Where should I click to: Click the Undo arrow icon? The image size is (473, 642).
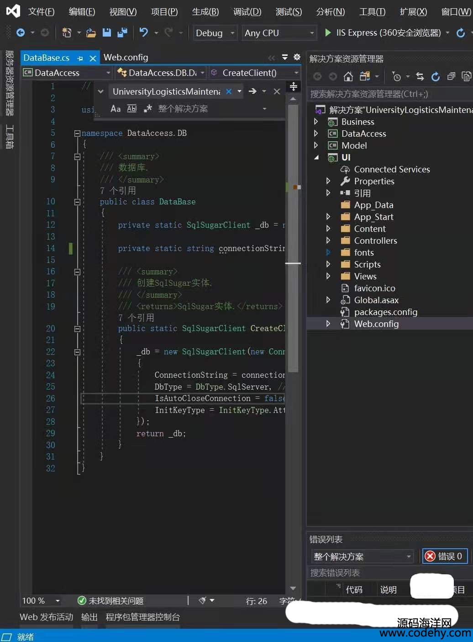point(143,32)
